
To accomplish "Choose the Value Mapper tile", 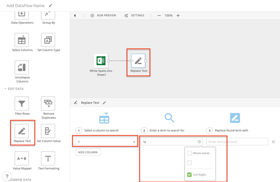I will point(22,158).
